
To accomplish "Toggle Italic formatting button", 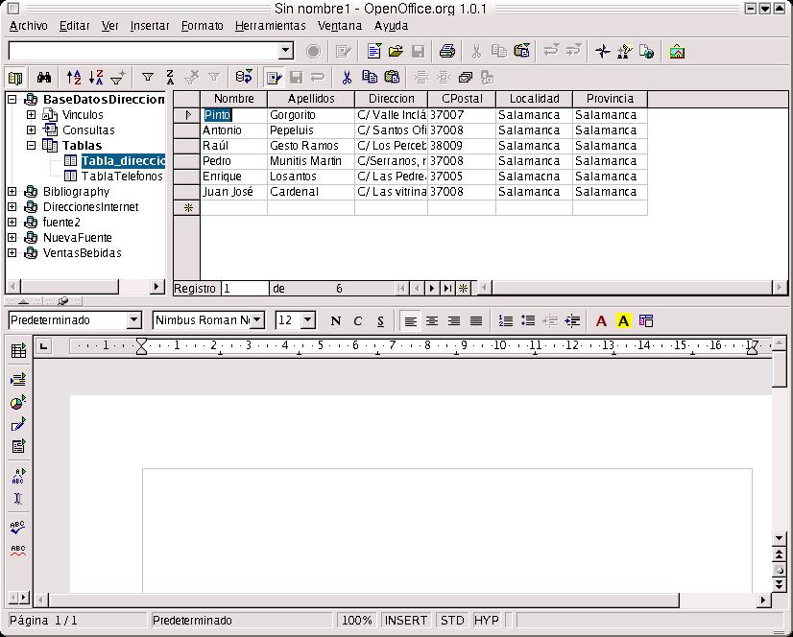I will click(x=358, y=321).
